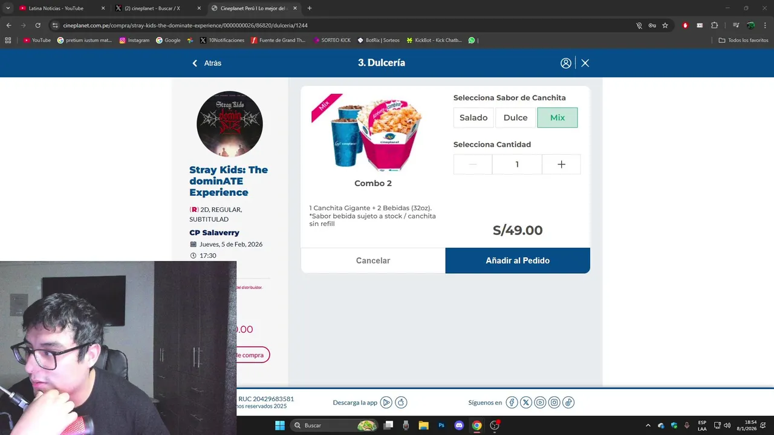Image resolution: width=774 pixels, height=435 pixels.
Task: Click the Stray Kids movie poster thumbnail
Action: 230,124
